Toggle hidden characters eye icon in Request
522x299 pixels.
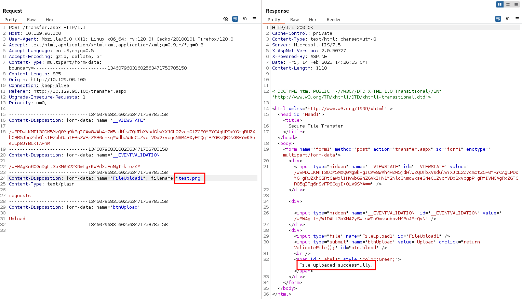(x=226, y=19)
